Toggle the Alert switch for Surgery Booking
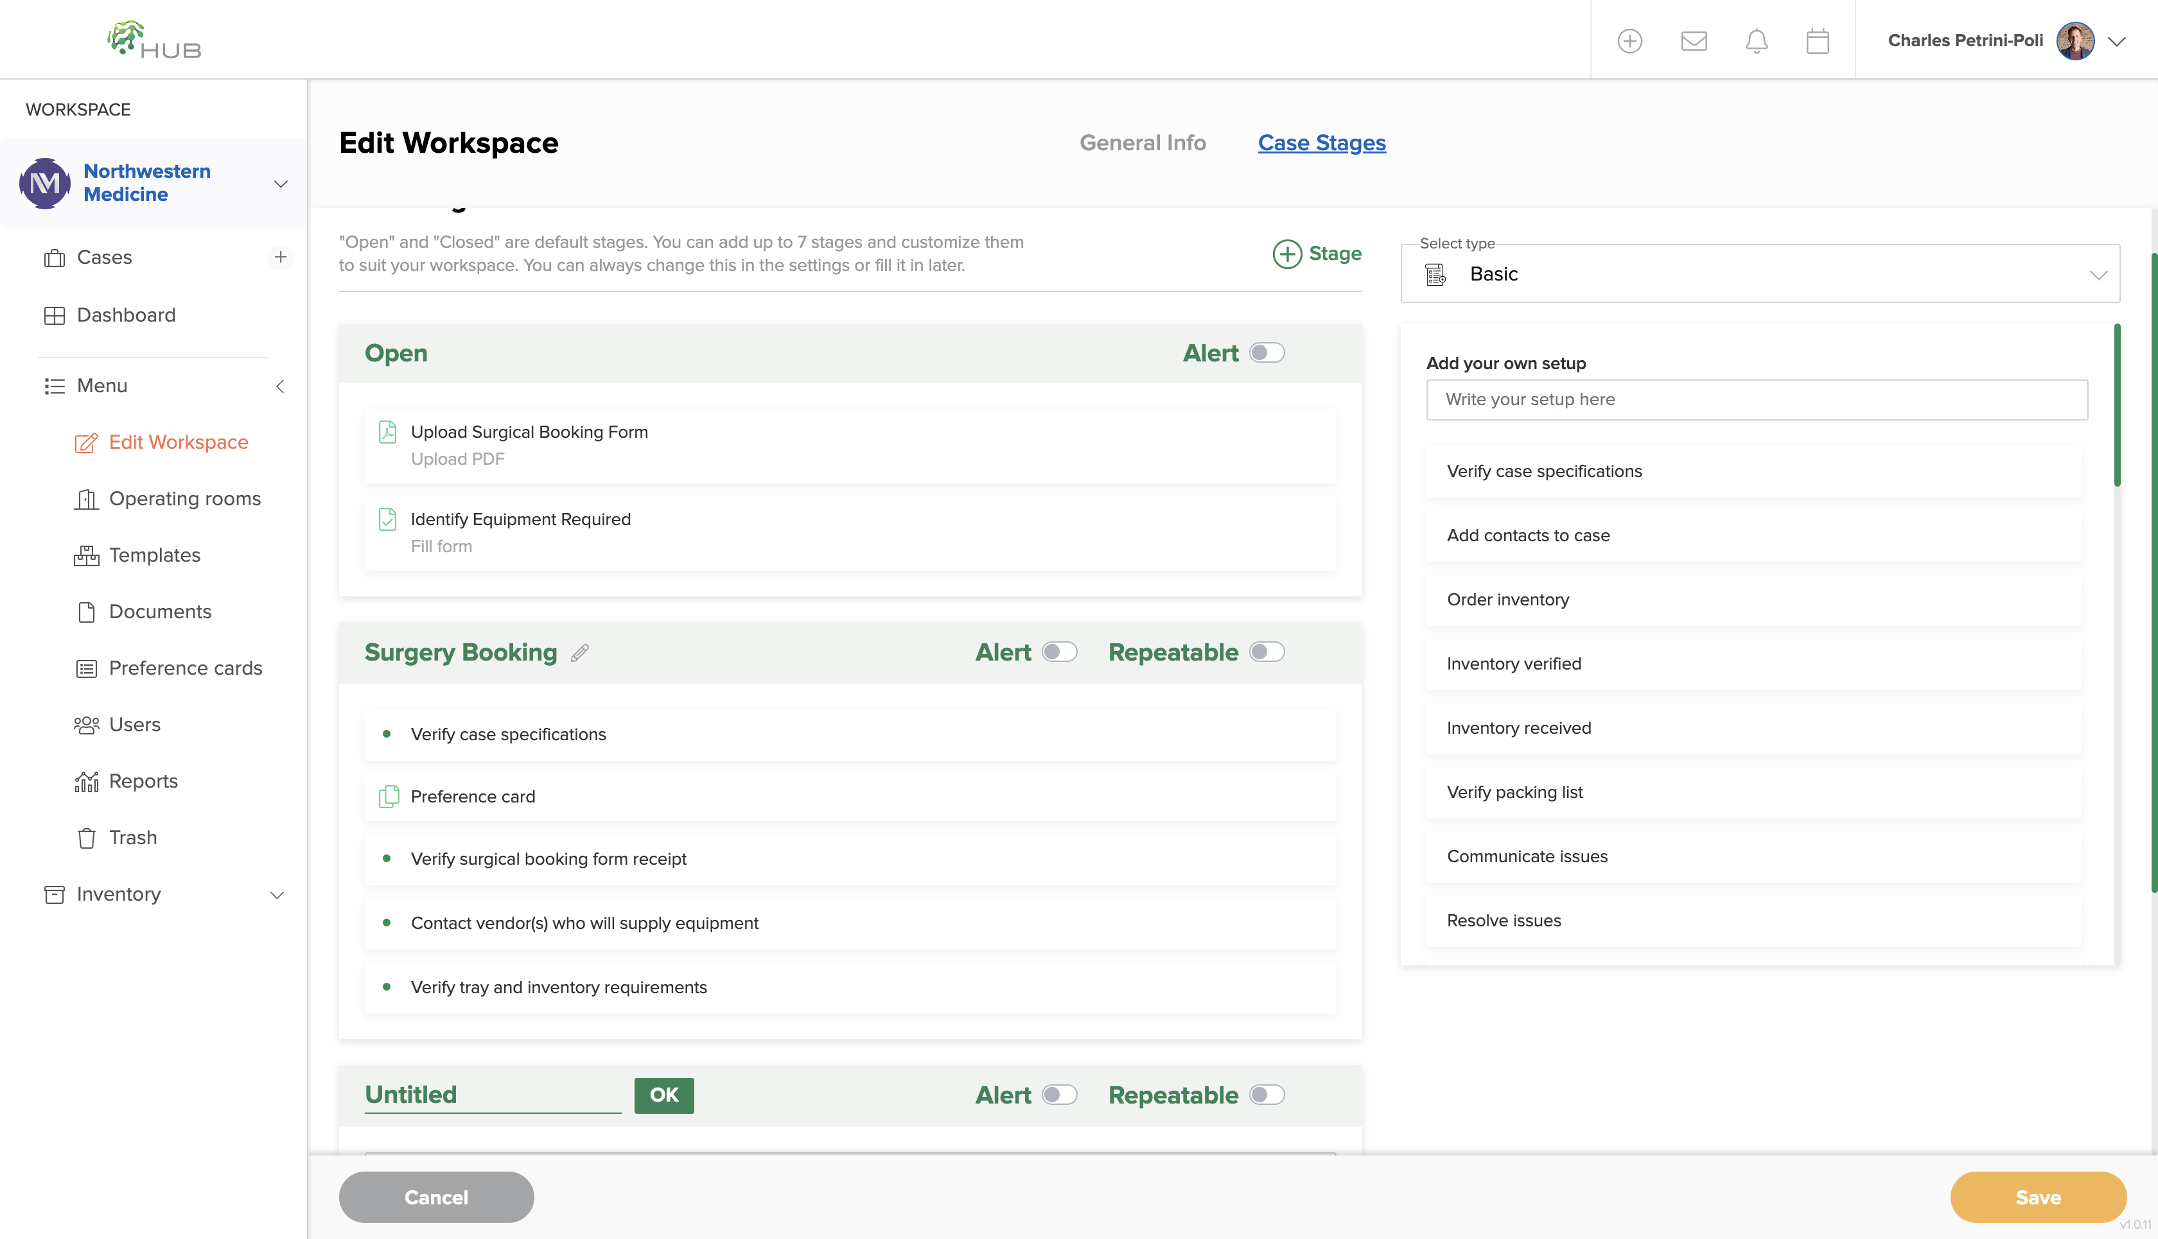Image resolution: width=2158 pixels, height=1239 pixels. pos(1060,652)
